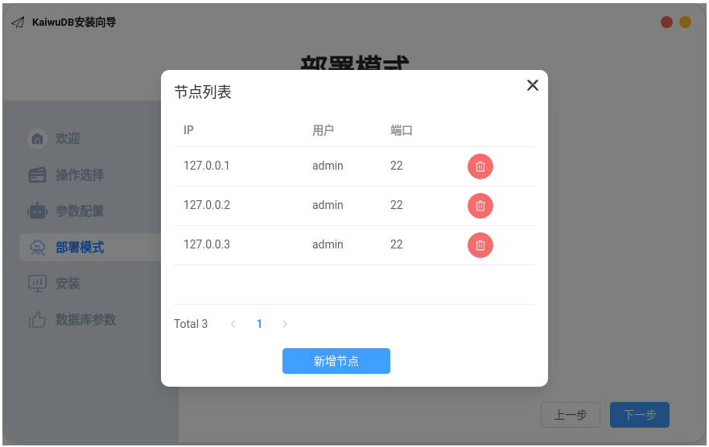
Task: Click the robot icon beside 参数配置
Action: [x=37, y=211]
